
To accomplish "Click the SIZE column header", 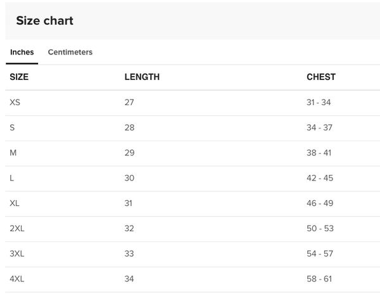I will [x=19, y=77].
